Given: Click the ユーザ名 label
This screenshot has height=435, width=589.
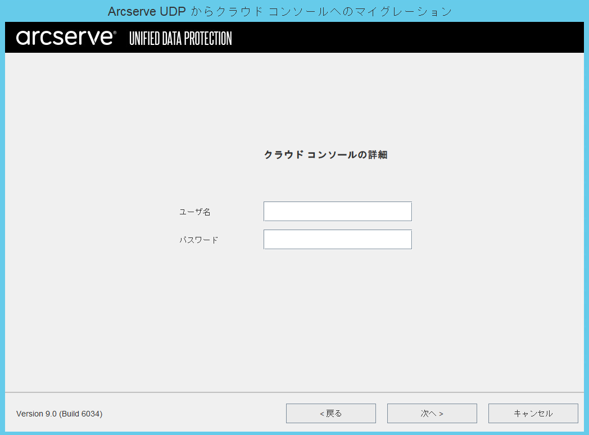Looking at the screenshot, I should coord(194,212).
